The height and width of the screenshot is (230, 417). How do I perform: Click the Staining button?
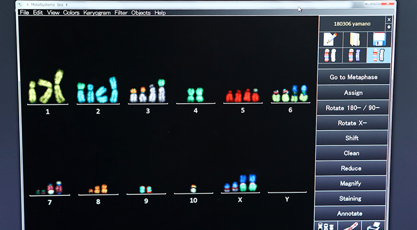click(350, 198)
